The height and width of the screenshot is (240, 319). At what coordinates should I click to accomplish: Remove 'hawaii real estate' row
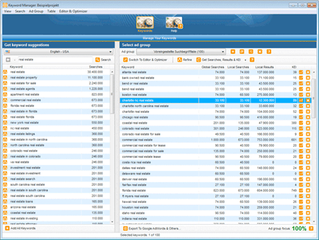[308, 202]
